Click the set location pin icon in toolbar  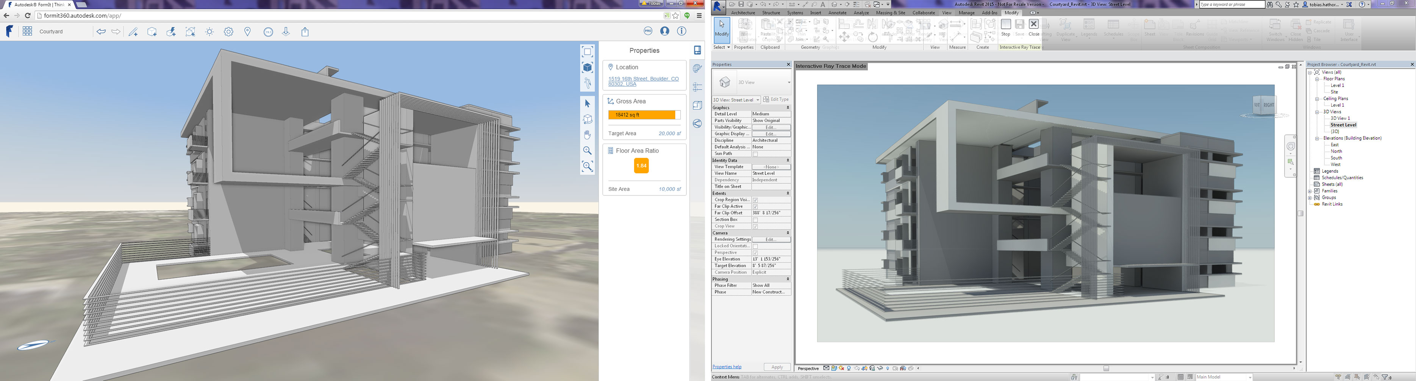tap(247, 32)
